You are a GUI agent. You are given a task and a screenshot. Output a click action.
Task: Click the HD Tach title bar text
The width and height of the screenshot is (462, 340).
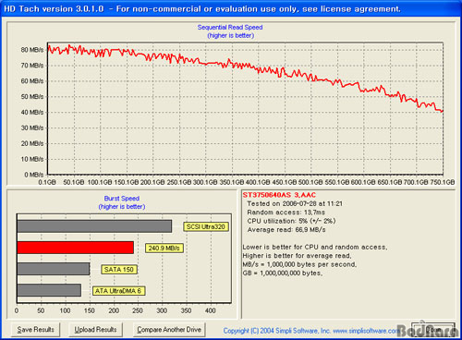pos(202,8)
